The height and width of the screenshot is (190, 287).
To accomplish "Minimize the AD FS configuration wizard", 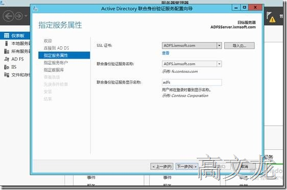I will point(236,8).
